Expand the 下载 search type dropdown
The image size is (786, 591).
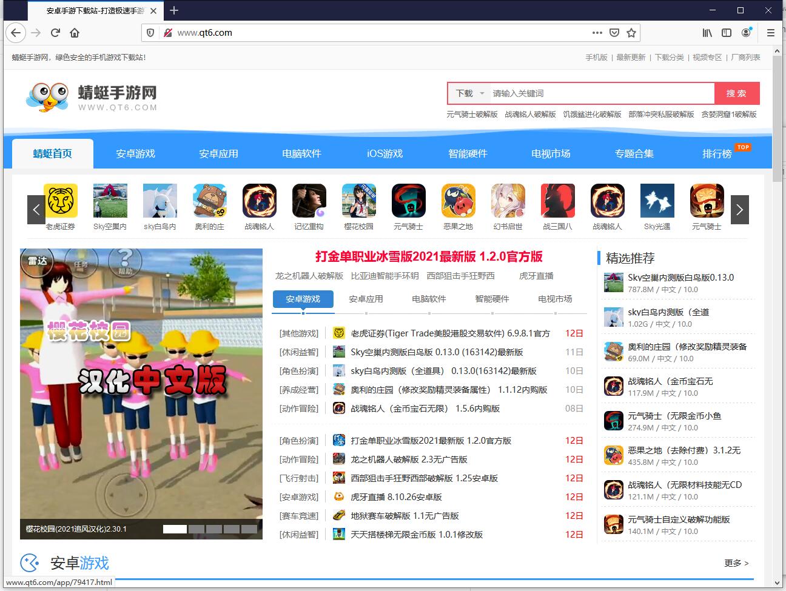[470, 93]
